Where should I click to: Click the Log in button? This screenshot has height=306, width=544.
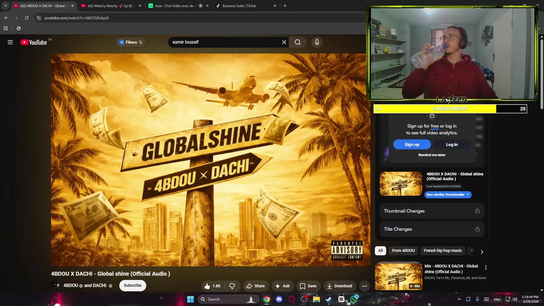[452, 144]
